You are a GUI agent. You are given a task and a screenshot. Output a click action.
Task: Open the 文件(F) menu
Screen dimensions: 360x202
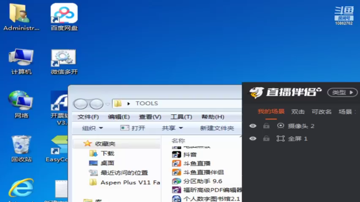tap(88, 117)
